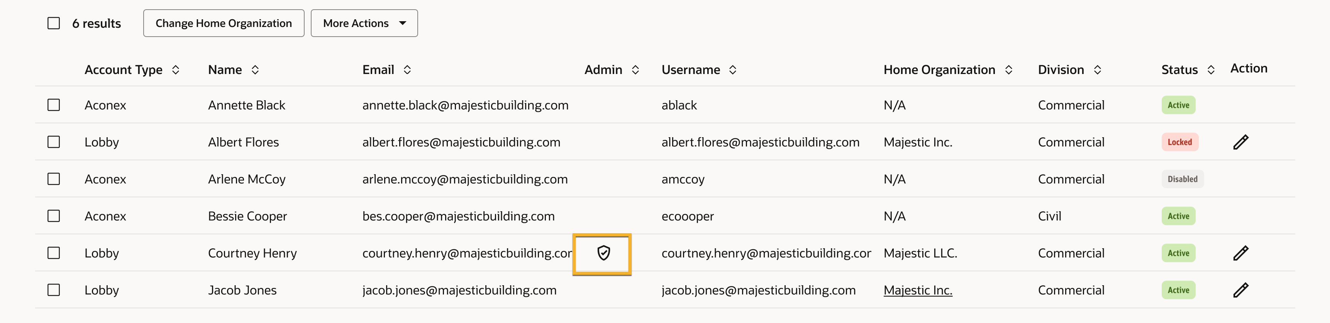Sort by Division column arrows
The image size is (1330, 323).
pos(1098,69)
